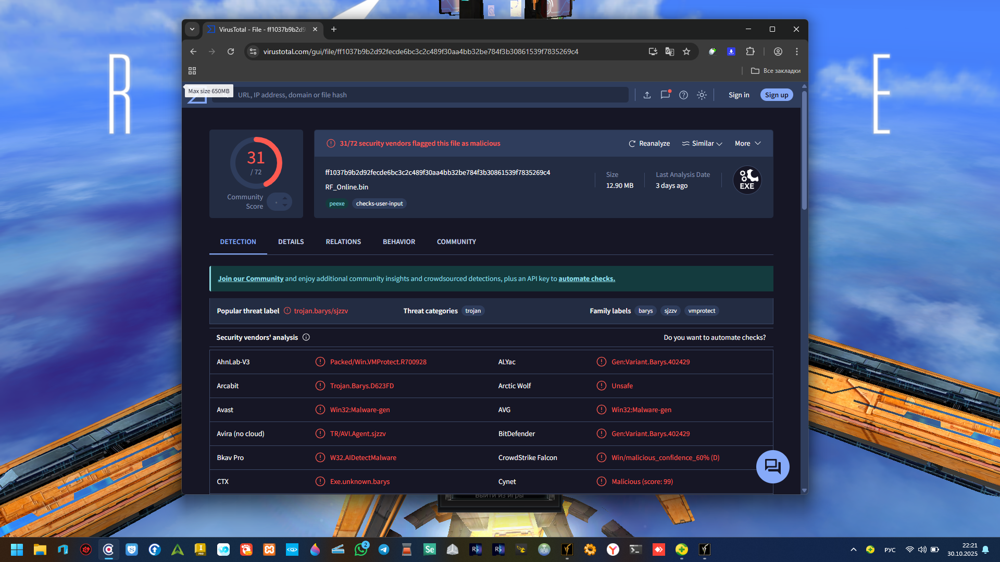Viewport: 1000px width, 562px height.
Task: Follow the Join our Community link
Action: coord(251,279)
